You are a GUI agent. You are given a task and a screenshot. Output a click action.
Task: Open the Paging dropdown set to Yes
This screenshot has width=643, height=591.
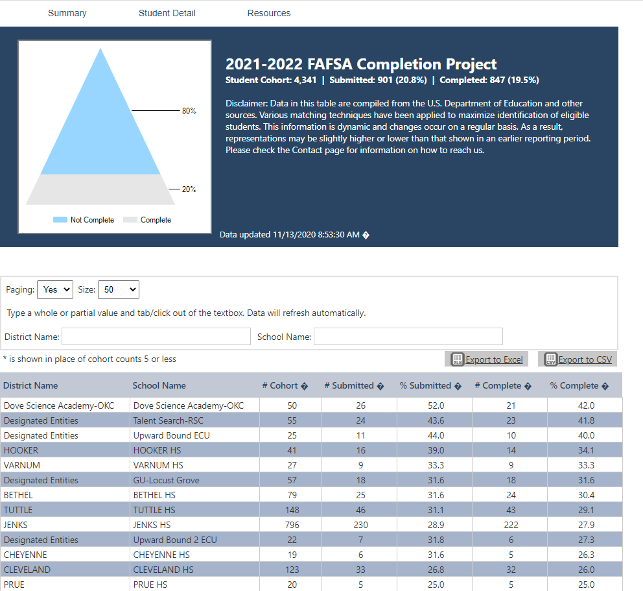[x=55, y=290]
